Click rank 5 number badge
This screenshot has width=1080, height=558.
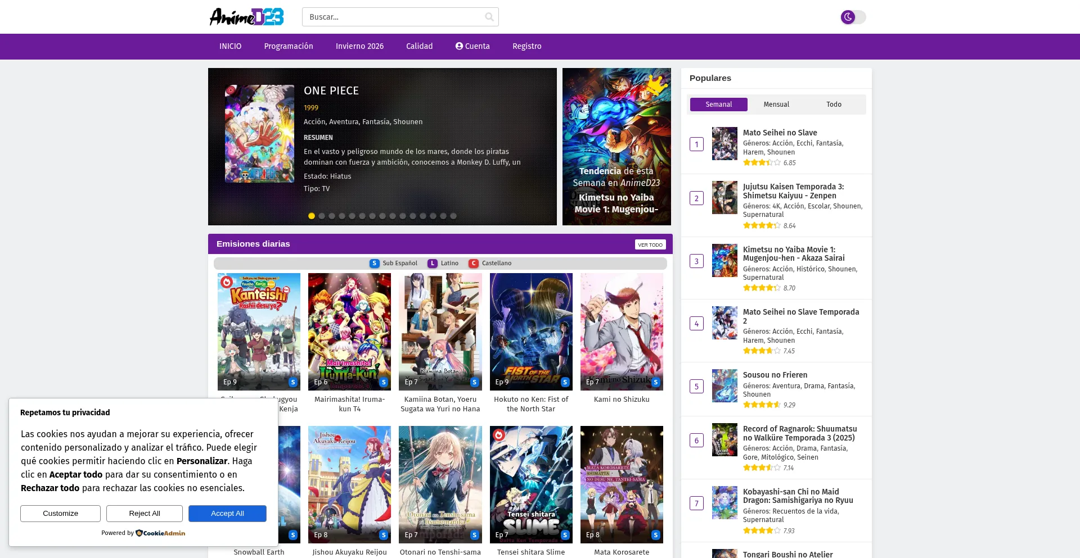coord(696,387)
